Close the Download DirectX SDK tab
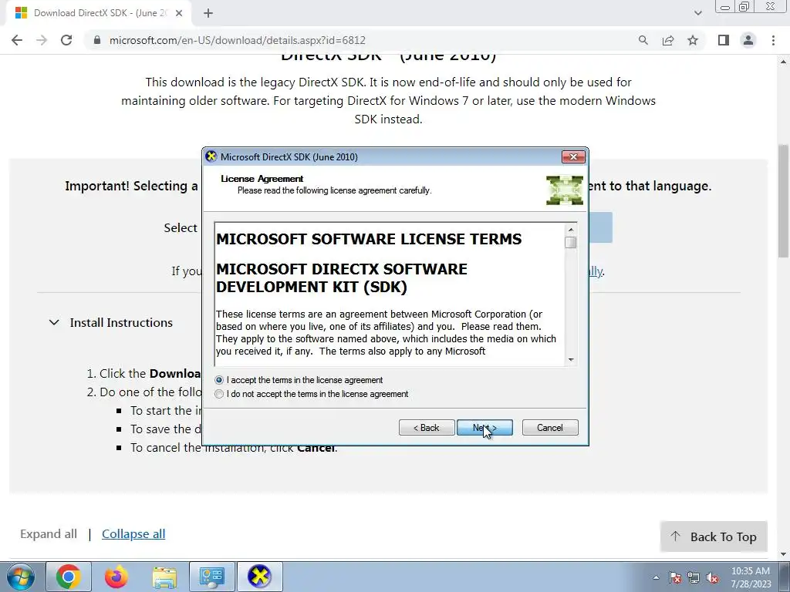Viewport: 790px width, 592px height. point(179,13)
